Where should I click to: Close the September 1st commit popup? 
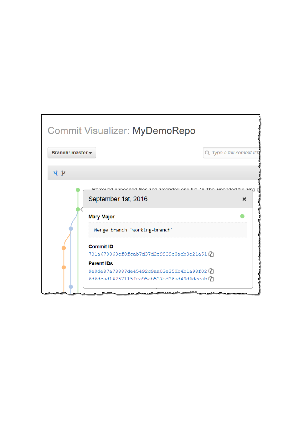pyautogui.click(x=244, y=199)
